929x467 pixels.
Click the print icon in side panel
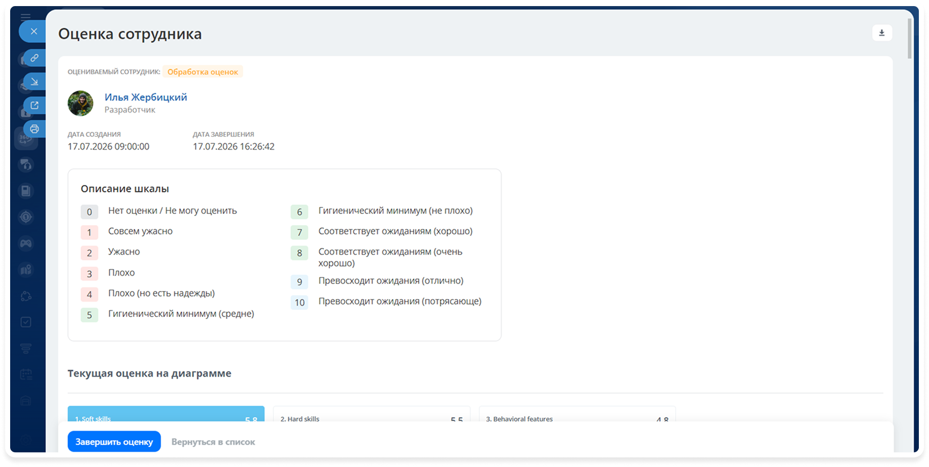point(34,129)
